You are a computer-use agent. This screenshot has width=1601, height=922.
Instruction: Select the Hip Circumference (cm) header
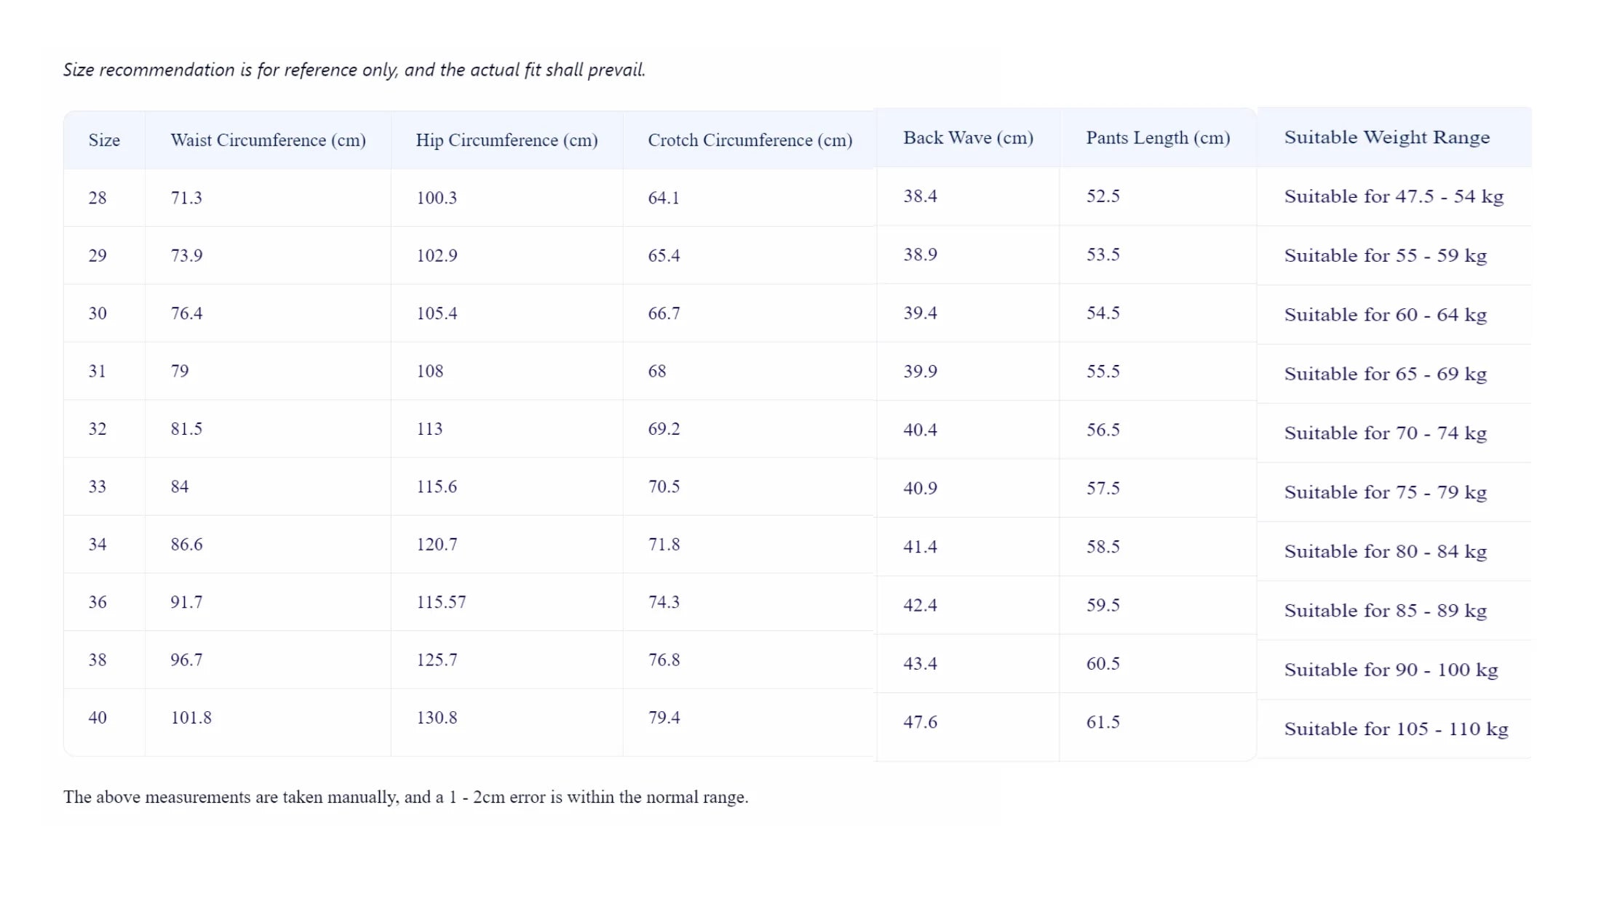point(506,140)
